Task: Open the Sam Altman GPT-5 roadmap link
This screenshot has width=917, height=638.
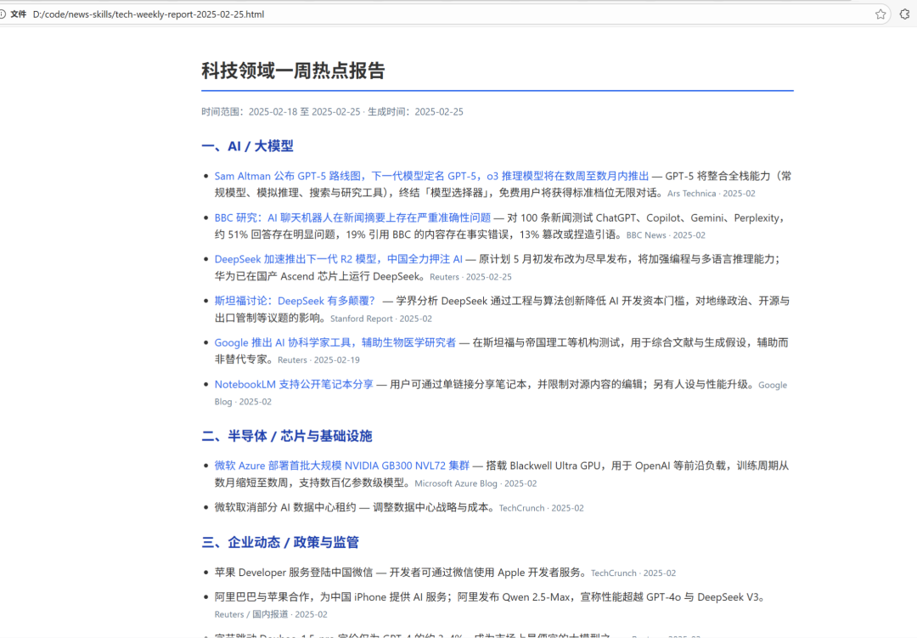Action: 431,176
